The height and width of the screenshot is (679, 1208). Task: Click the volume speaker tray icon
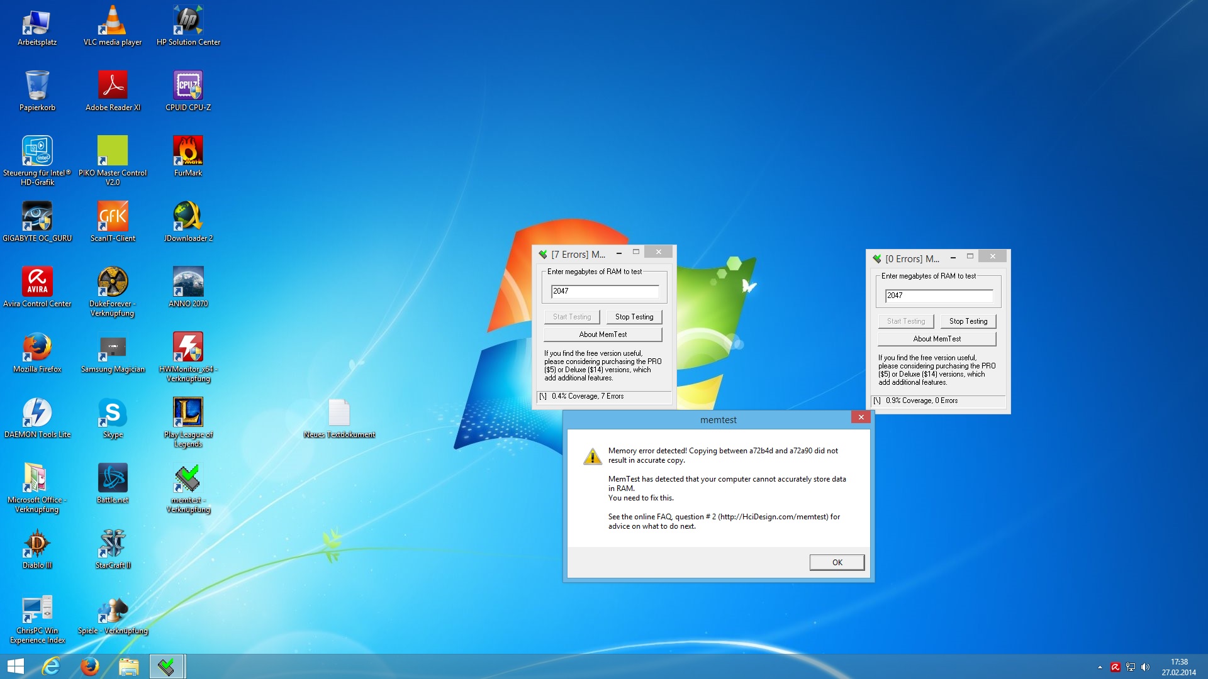point(1145,667)
